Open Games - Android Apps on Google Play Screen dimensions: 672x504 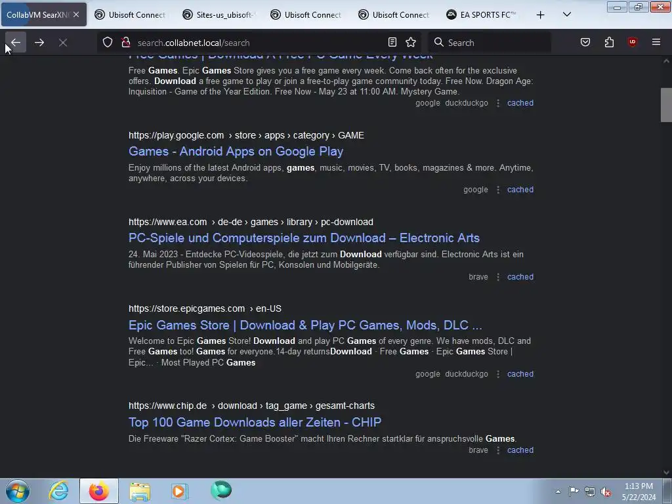(236, 152)
